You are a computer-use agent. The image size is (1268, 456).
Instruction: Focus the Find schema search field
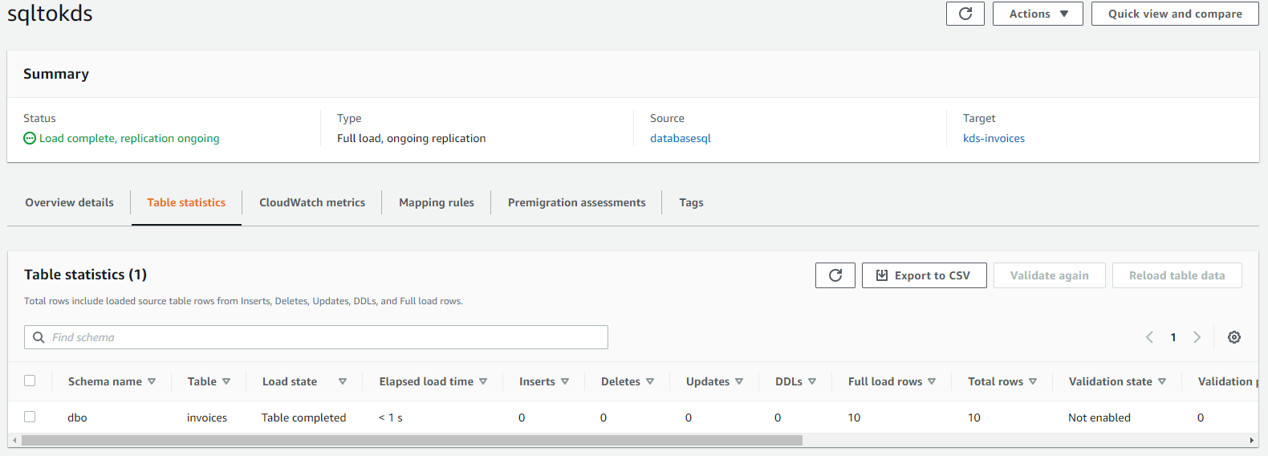pyautogui.click(x=321, y=337)
